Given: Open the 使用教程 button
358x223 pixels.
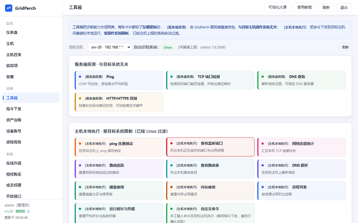Looking at the screenshot, I should (x=305, y=8).
